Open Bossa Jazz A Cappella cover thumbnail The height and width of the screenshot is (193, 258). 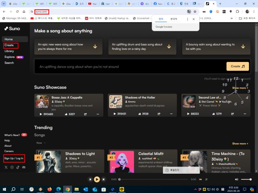click(42, 102)
